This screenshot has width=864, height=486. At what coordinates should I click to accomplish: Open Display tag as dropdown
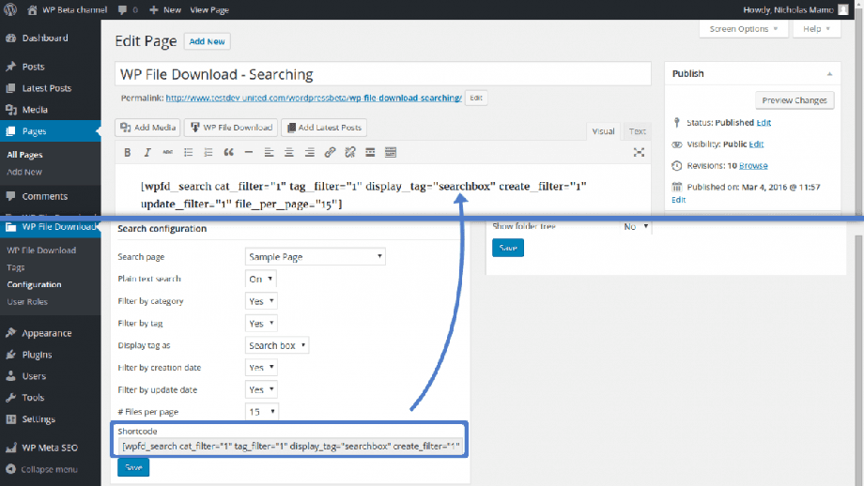[x=277, y=345]
